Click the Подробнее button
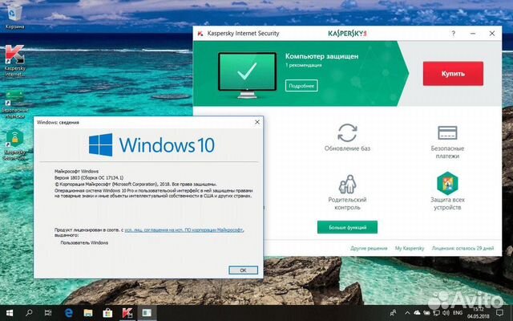Screen dimensions: 513x321 (x=301, y=86)
